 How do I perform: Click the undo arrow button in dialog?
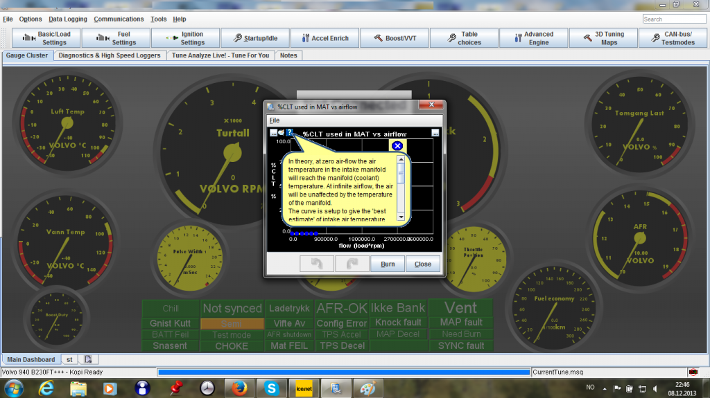[317, 264]
